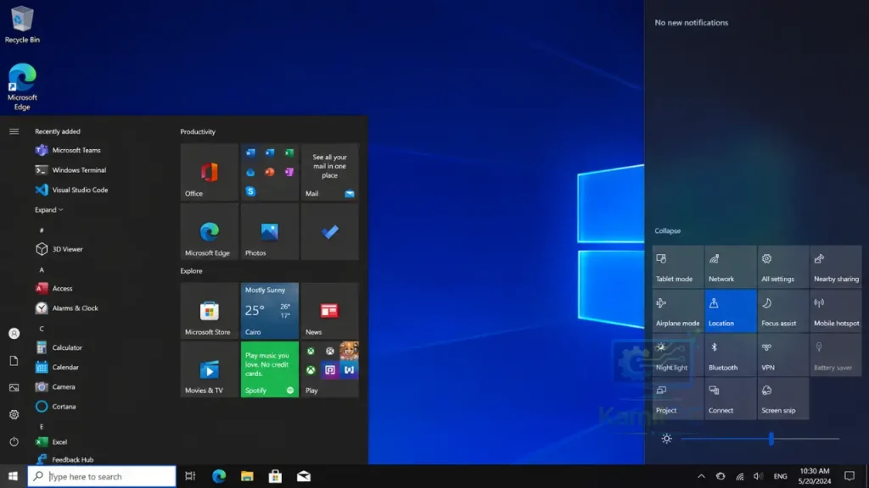Open Documents icon in Start sidebar
869x488 pixels.
tap(14, 361)
